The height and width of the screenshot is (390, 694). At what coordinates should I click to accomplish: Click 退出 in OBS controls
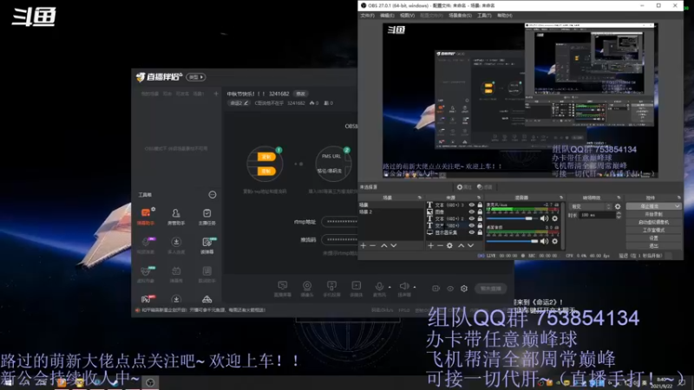[654, 246]
